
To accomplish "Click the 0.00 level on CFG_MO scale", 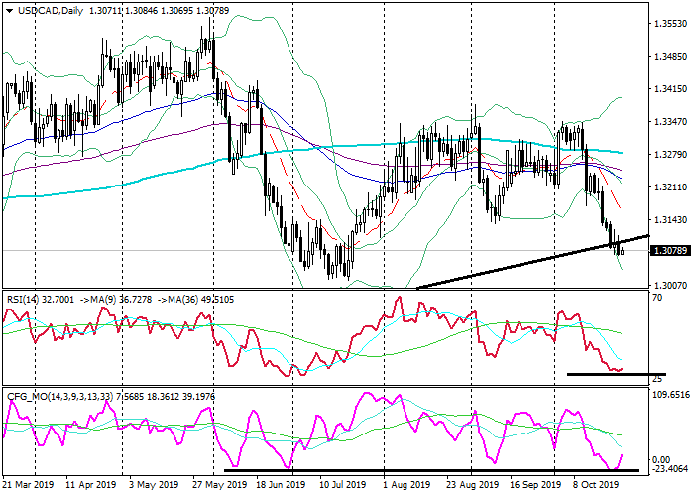I will coord(660,459).
